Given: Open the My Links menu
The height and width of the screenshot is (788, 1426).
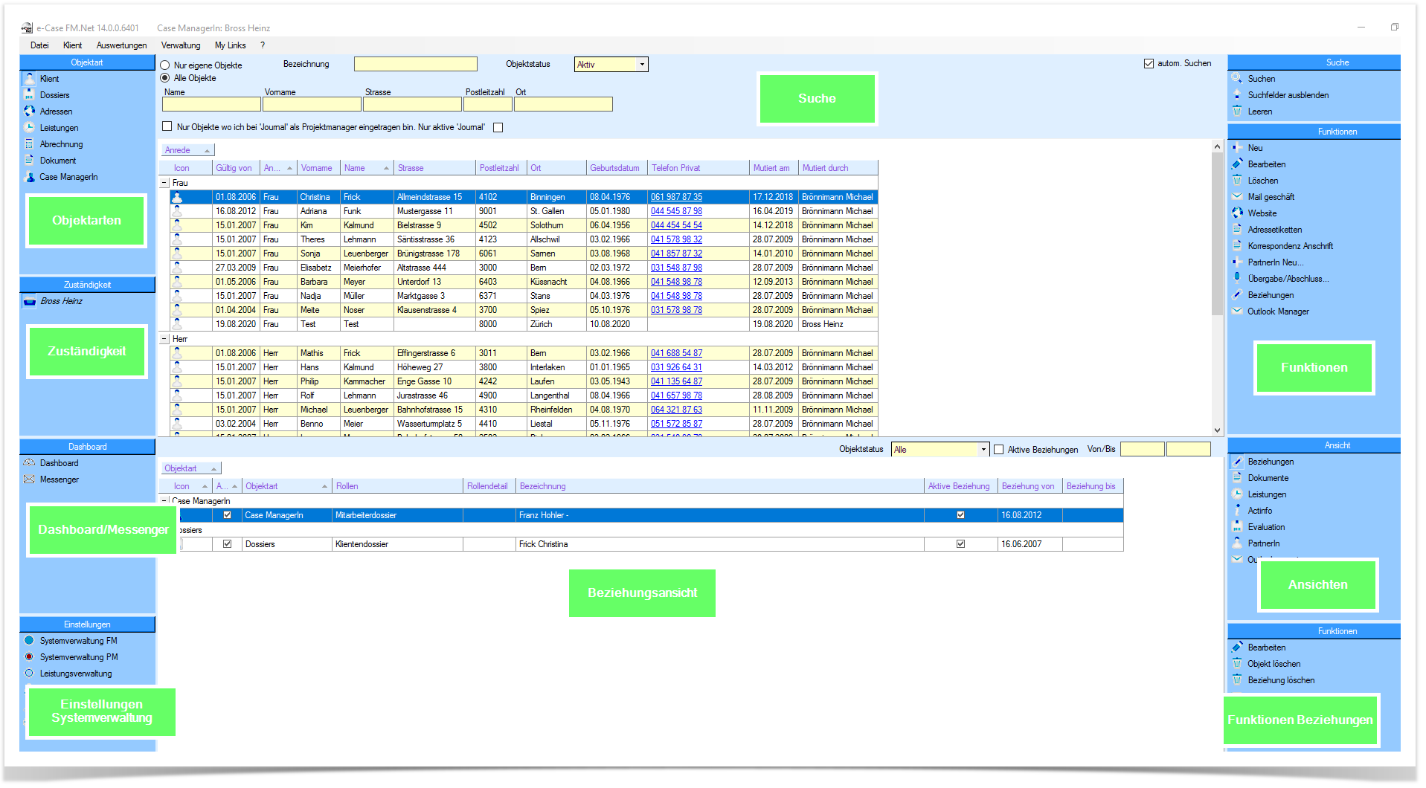Looking at the screenshot, I should click(231, 45).
